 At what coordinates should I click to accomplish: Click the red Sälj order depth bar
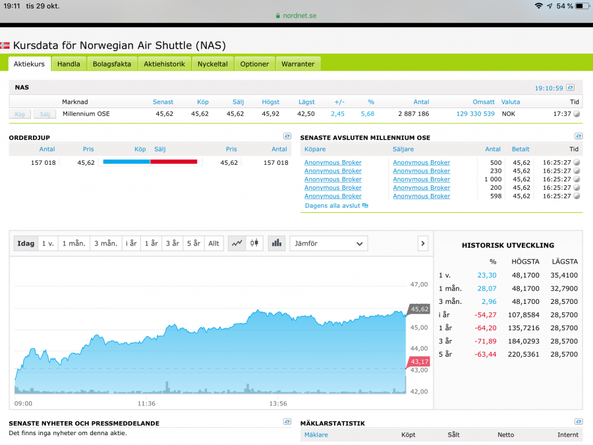174,162
